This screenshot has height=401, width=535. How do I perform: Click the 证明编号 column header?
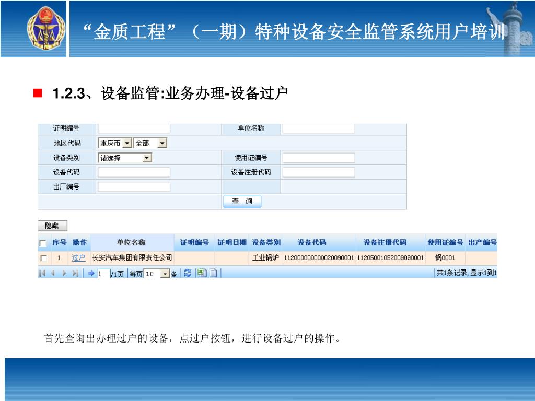(x=194, y=242)
